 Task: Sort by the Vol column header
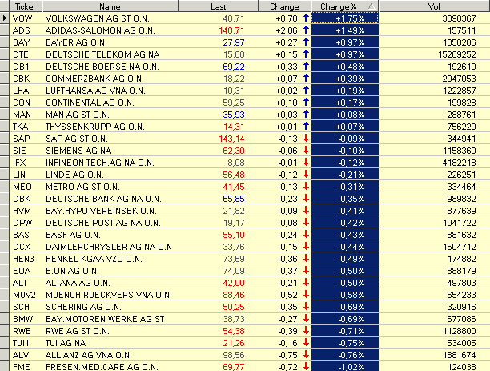pos(435,6)
